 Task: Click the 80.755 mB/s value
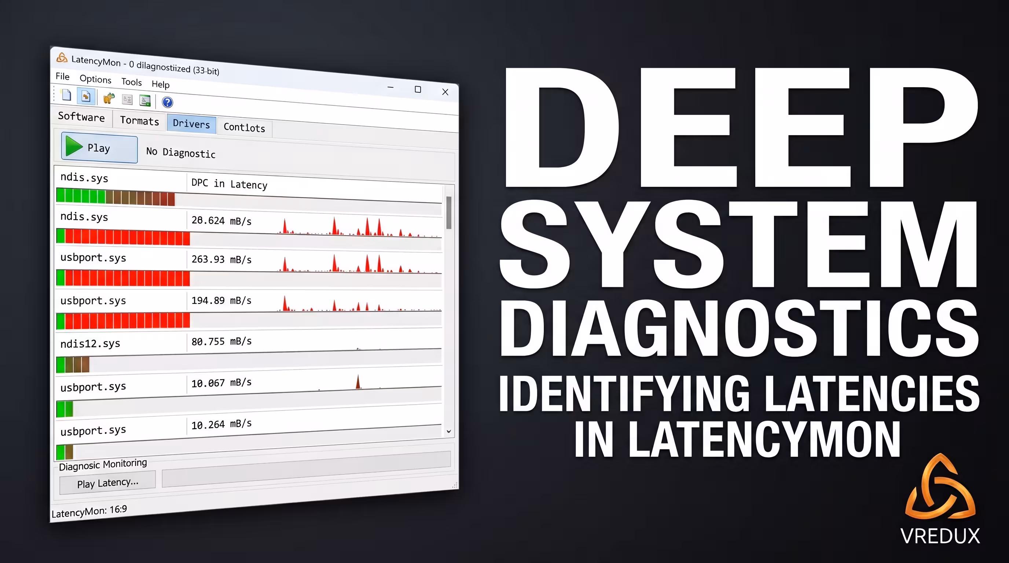point(221,341)
